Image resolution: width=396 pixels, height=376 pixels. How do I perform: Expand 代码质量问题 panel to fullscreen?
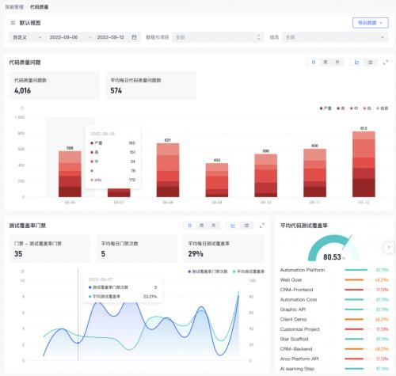(386, 63)
